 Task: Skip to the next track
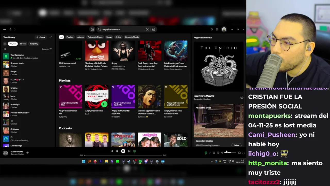[x=129, y=151]
